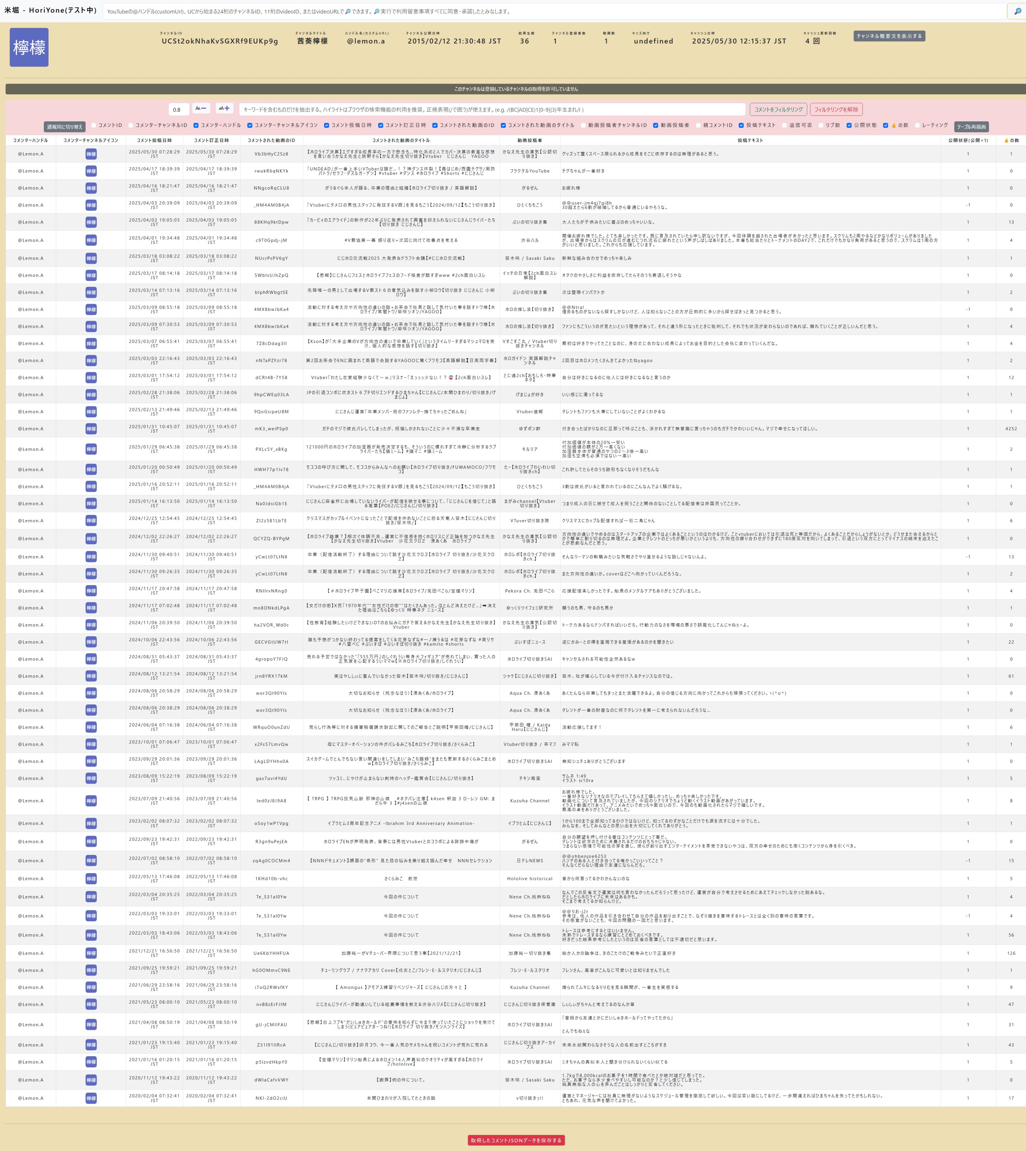Uncheck the 公開状態 checkbox
Viewport: 1026px width, 1151px height.
pyautogui.click(x=849, y=125)
